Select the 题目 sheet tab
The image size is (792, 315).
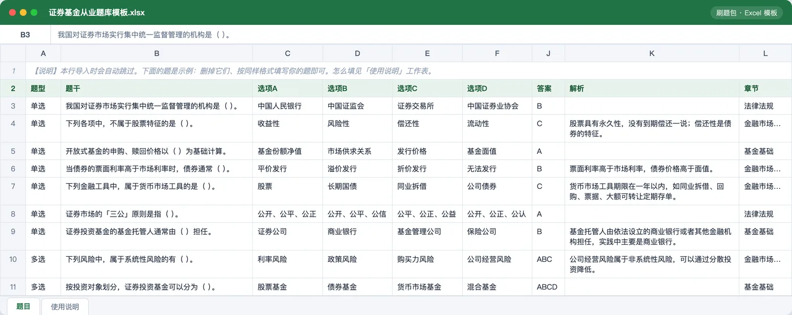coord(23,307)
